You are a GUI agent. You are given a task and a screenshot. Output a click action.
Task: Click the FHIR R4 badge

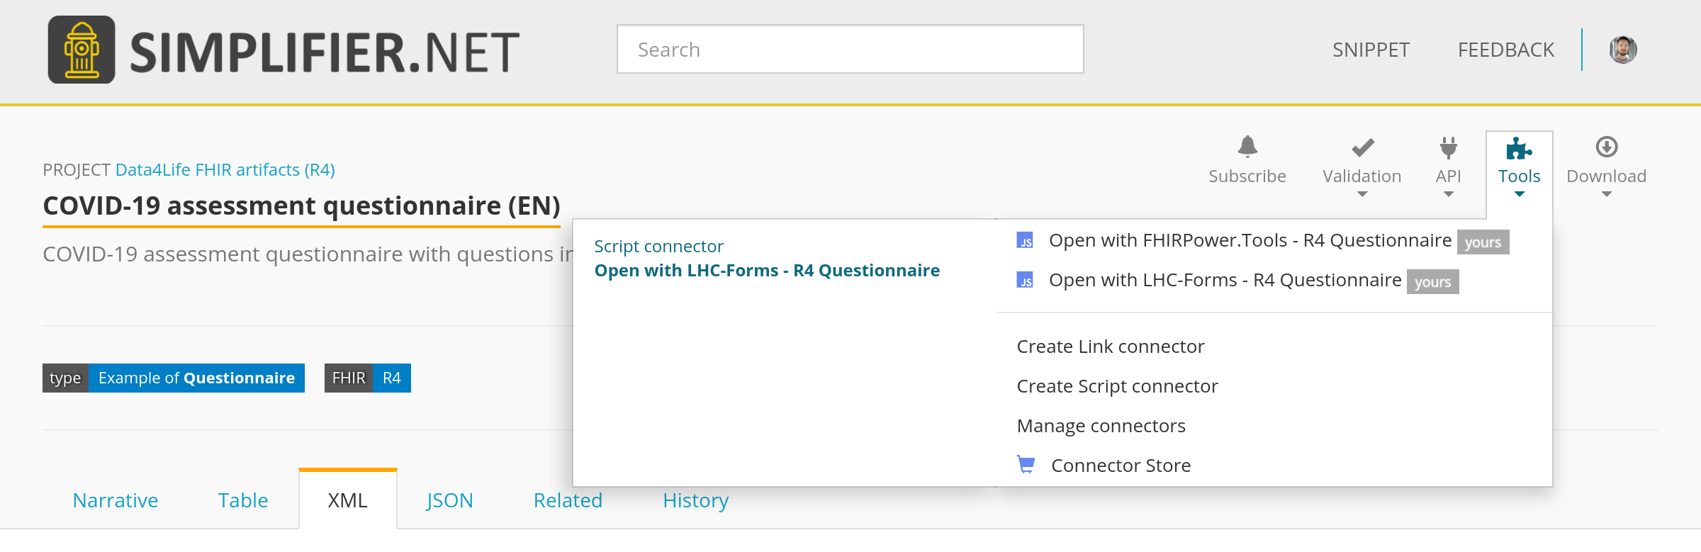pyautogui.click(x=368, y=378)
